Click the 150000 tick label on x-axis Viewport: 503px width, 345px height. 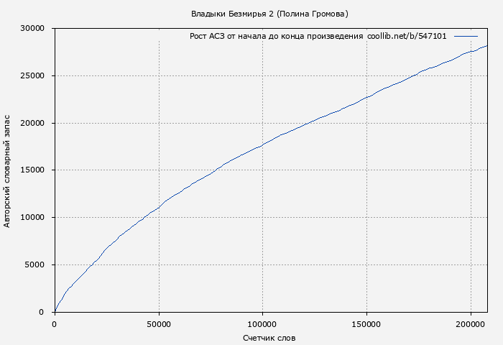click(367, 325)
